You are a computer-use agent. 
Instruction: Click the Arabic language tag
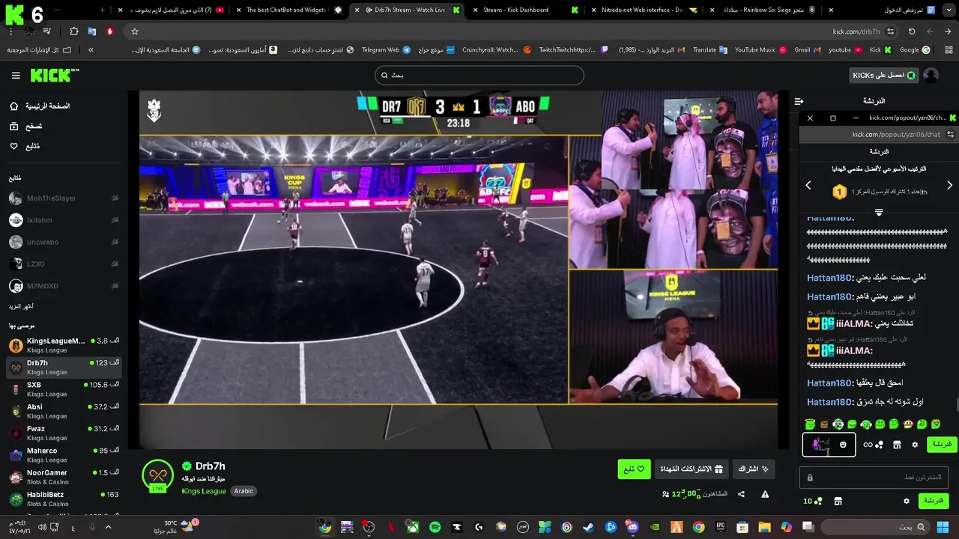point(243,491)
